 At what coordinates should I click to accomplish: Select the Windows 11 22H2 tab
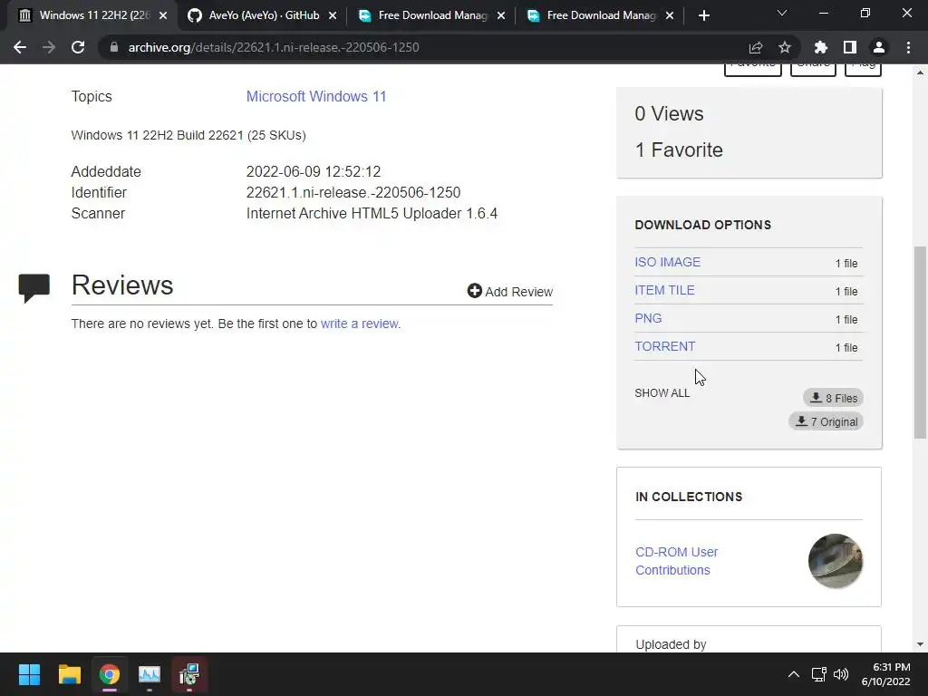coord(93,15)
